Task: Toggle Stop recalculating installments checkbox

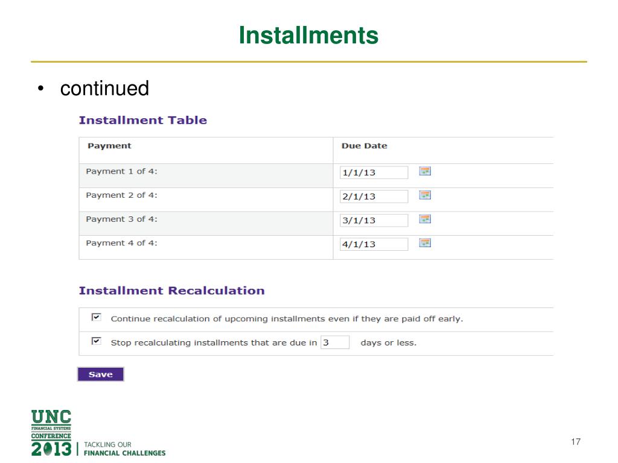Action: (x=96, y=341)
